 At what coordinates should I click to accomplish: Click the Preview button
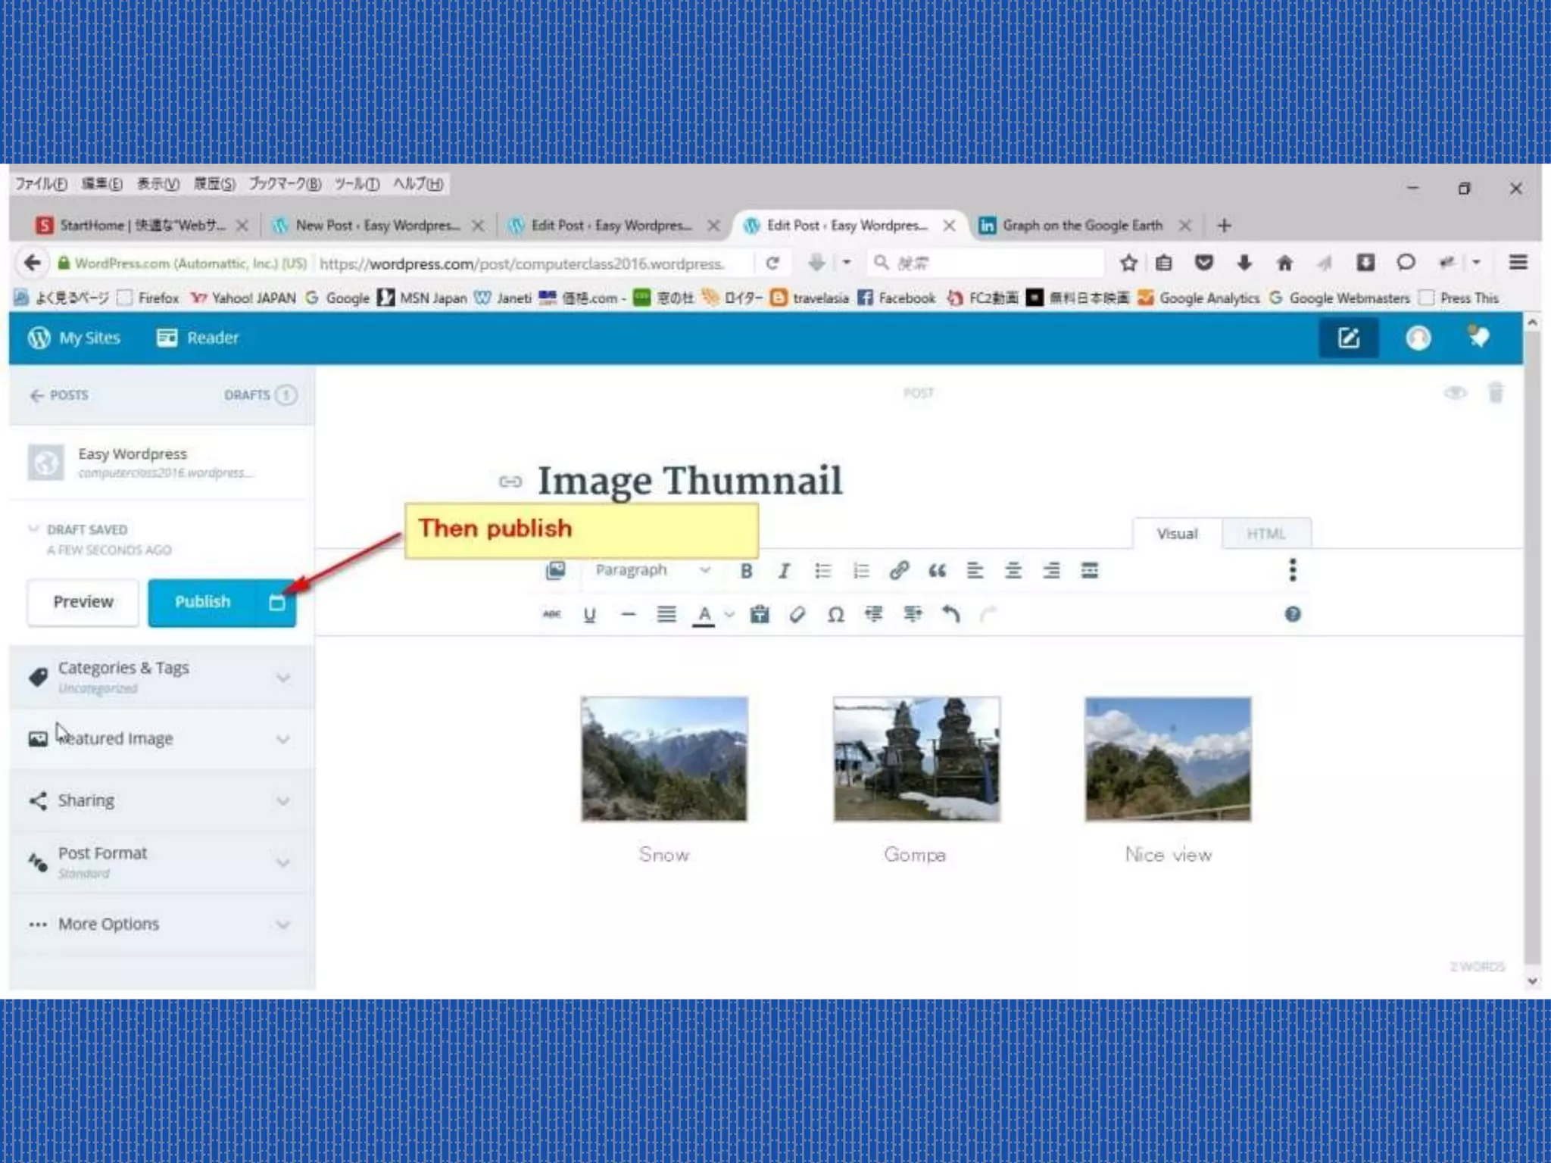pyautogui.click(x=83, y=602)
